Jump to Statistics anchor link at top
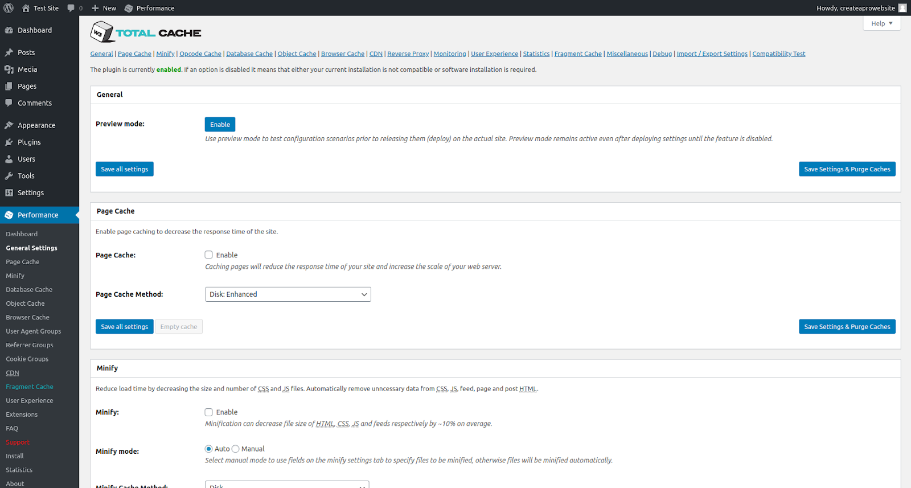The width and height of the screenshot is (911, 488). click(536, 54)
